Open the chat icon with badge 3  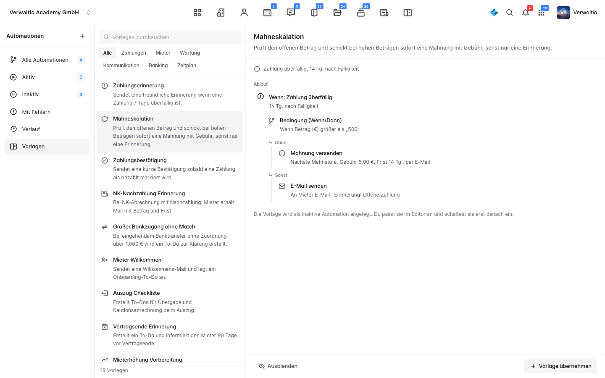pos(291,13)
